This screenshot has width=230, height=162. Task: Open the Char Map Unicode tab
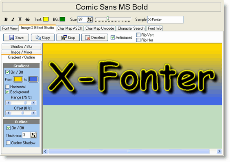[x=100, y=28]
